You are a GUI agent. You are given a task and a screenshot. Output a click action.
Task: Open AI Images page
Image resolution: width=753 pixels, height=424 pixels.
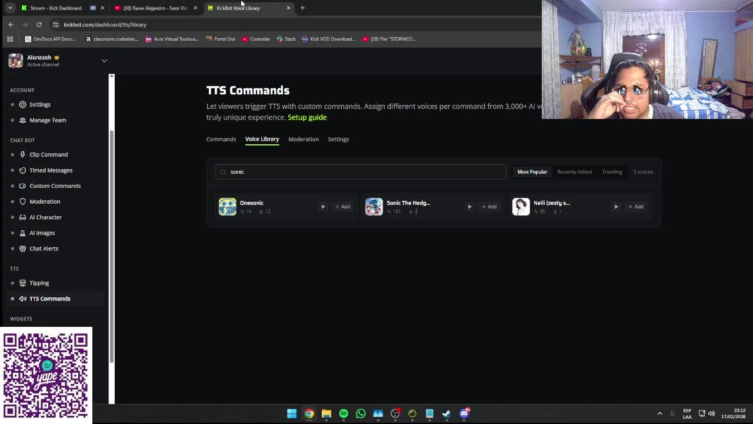(42, 233)
